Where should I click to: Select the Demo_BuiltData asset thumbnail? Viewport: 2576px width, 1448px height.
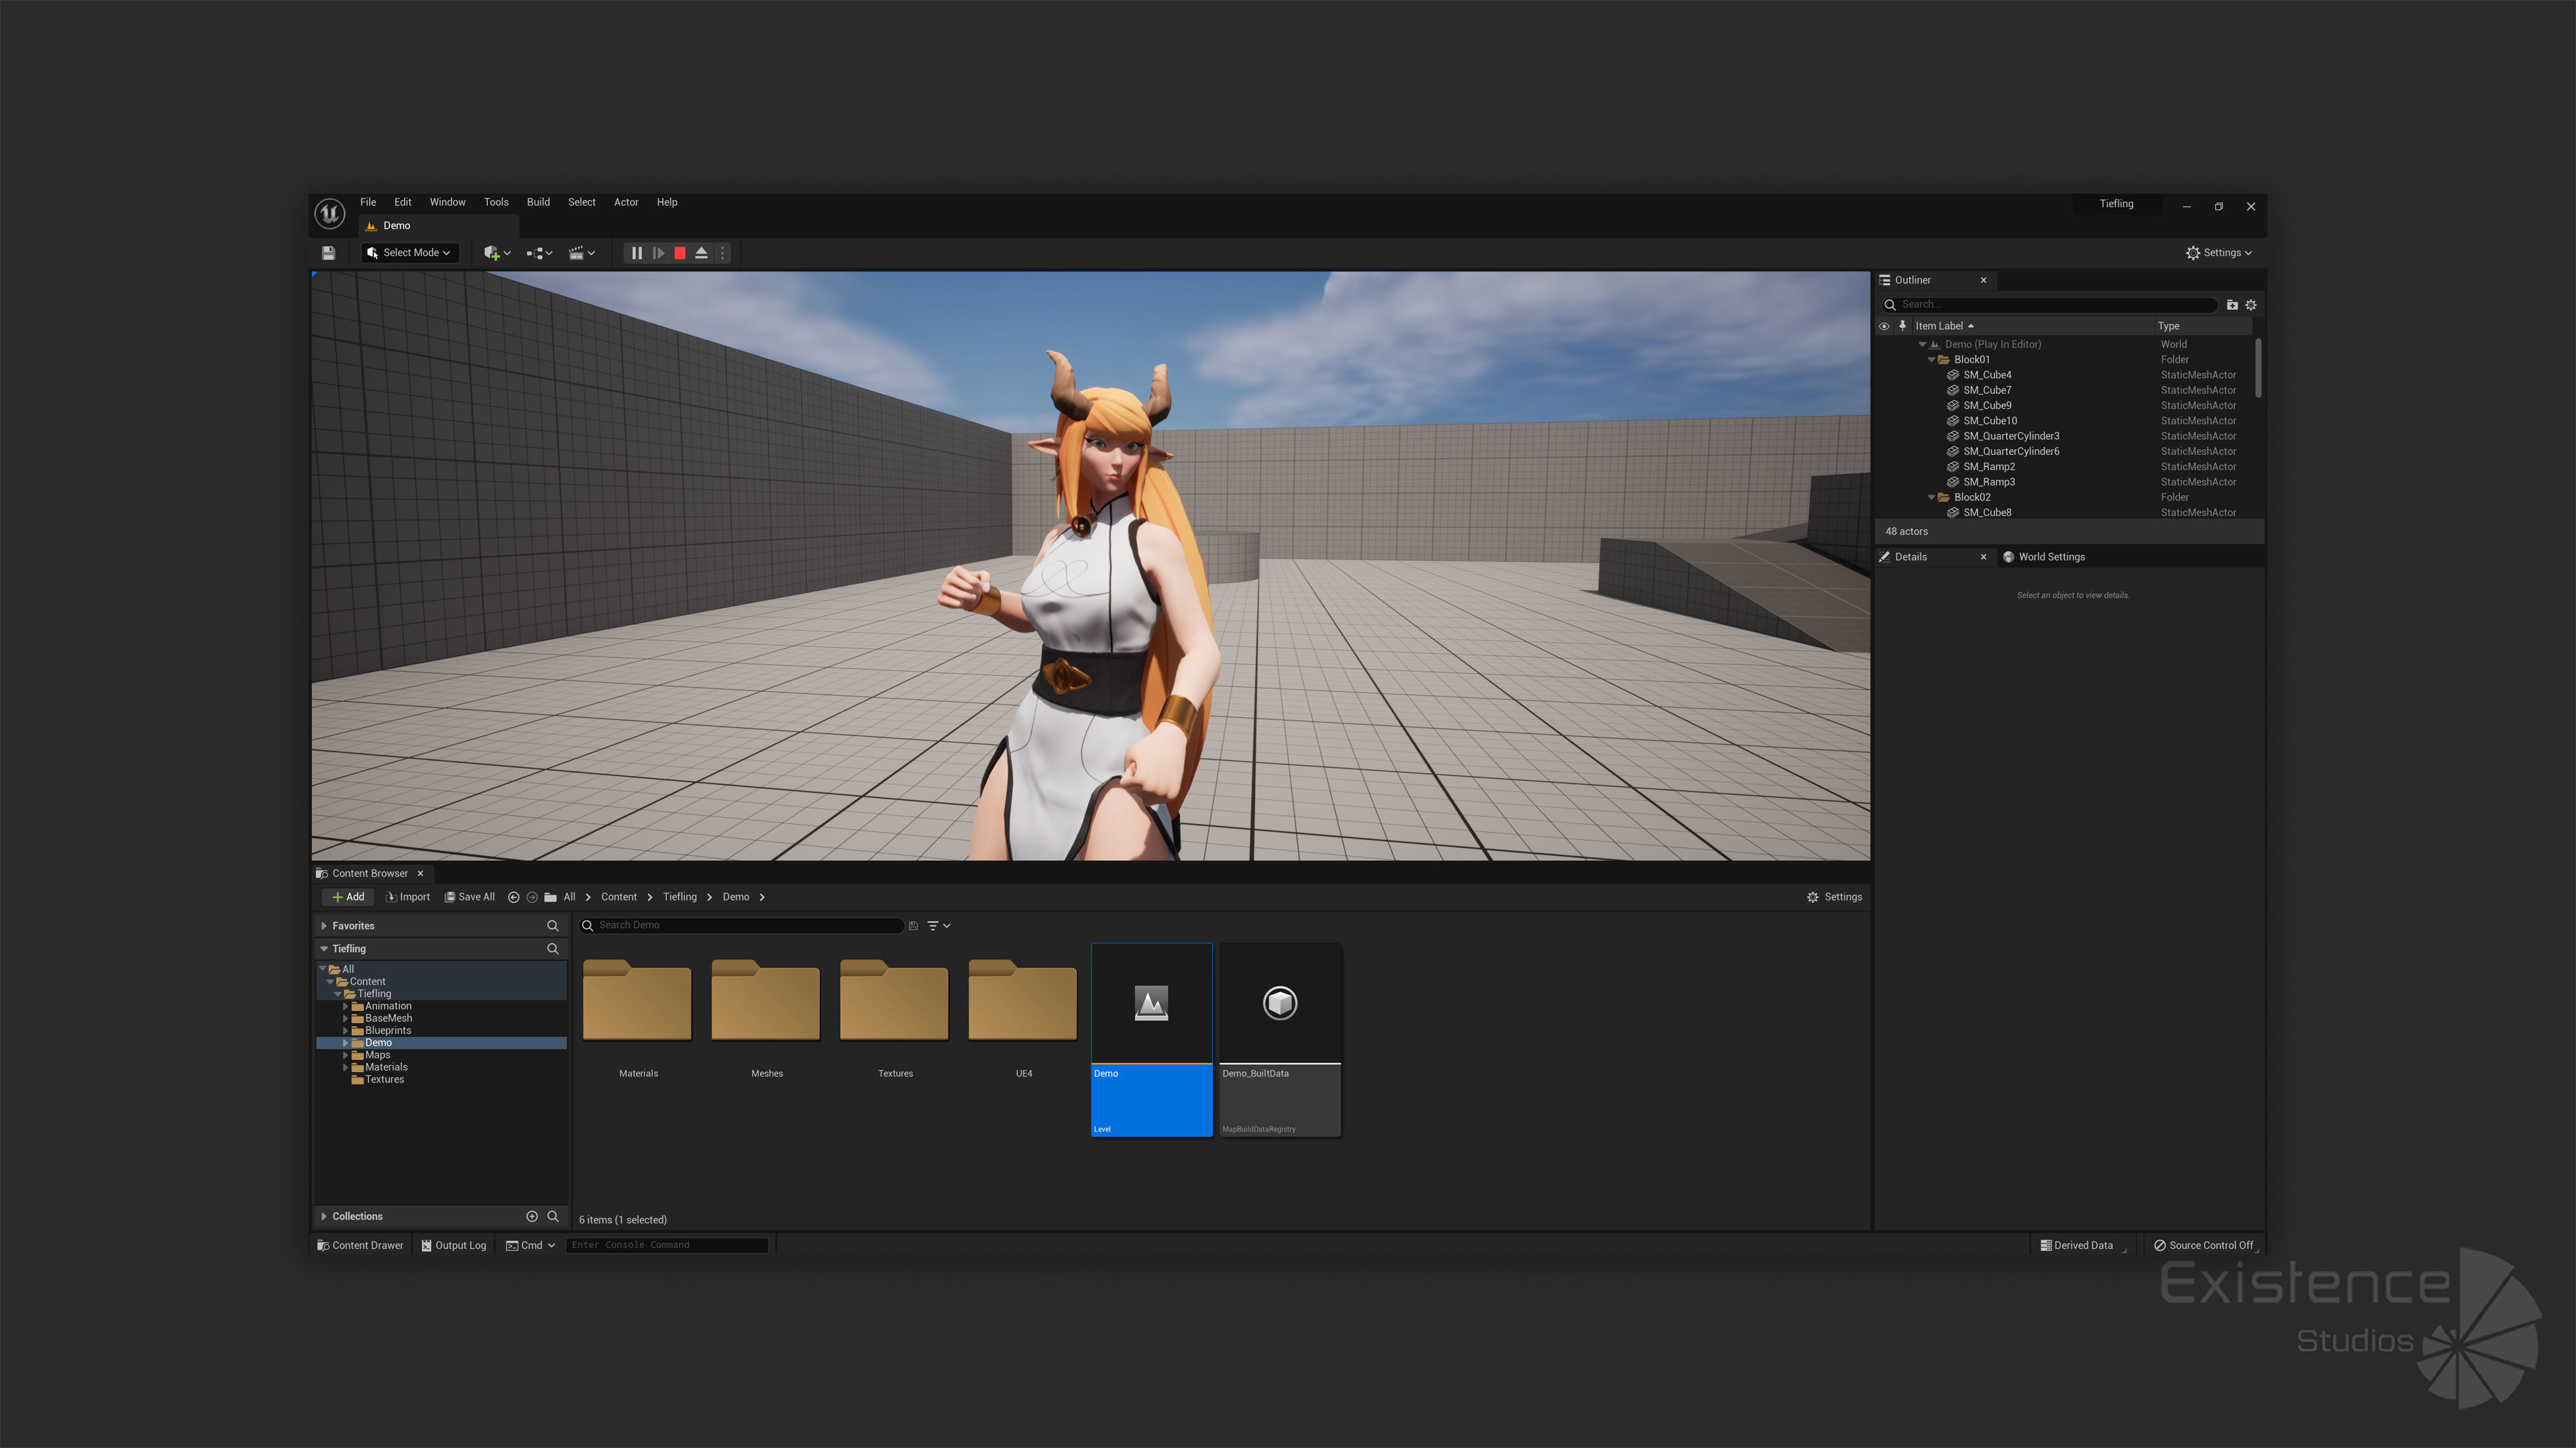click(1280, 1039)
